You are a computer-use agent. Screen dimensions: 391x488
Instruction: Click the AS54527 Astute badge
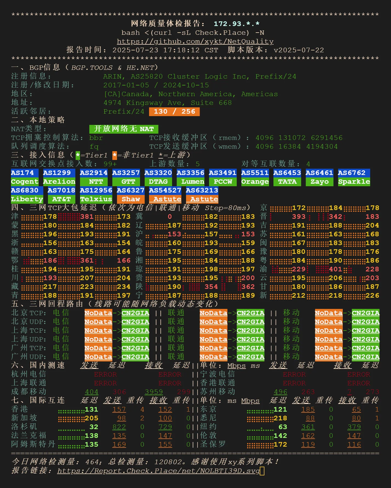(x=165, y=195)
